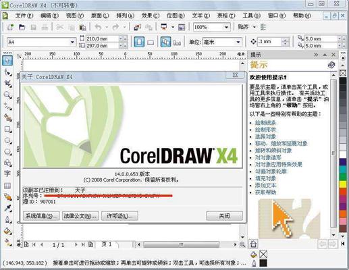
Task: Open the Undo history dropdown arrow
Action: point(107,27)
